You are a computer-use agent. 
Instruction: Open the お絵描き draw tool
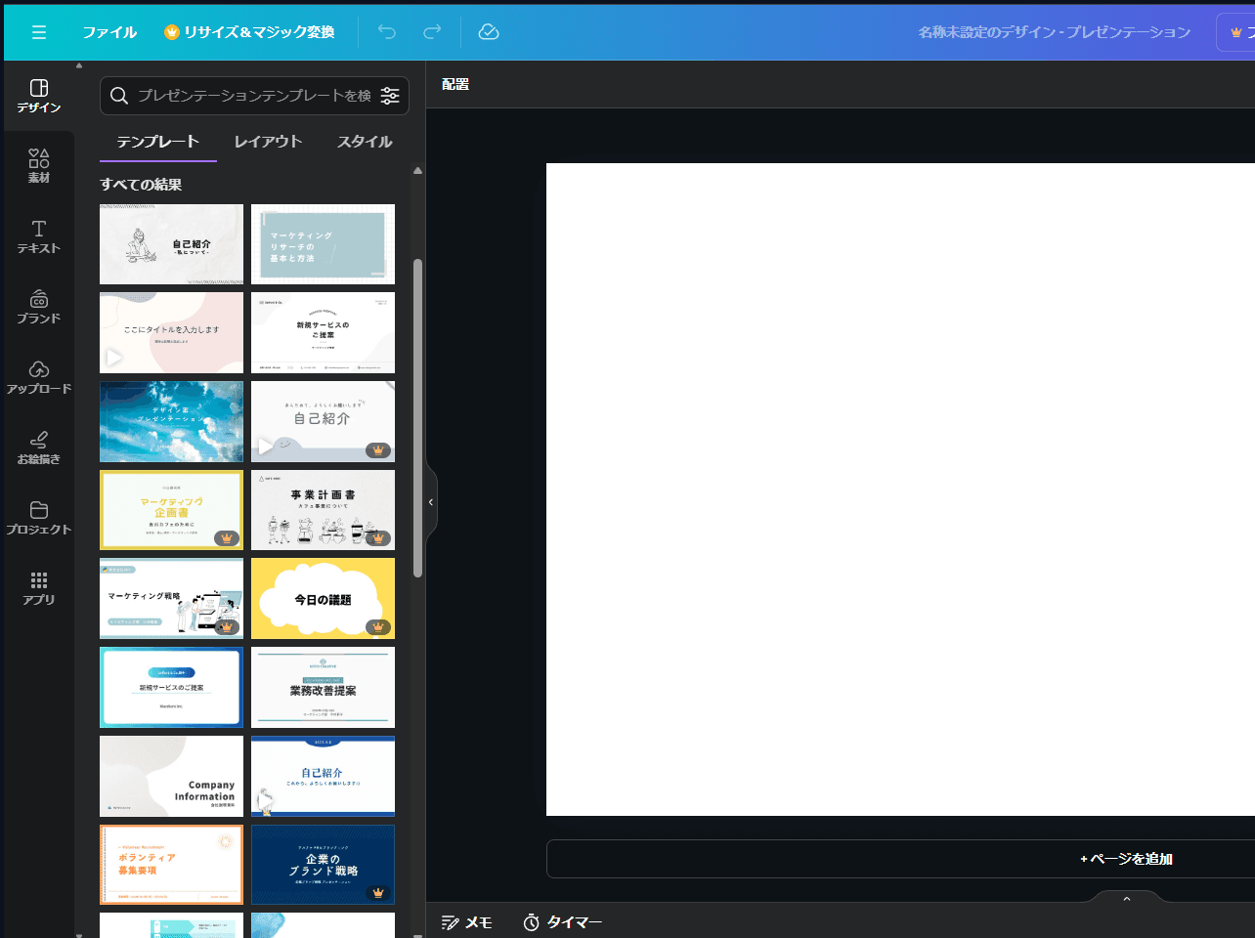point(39,447)
